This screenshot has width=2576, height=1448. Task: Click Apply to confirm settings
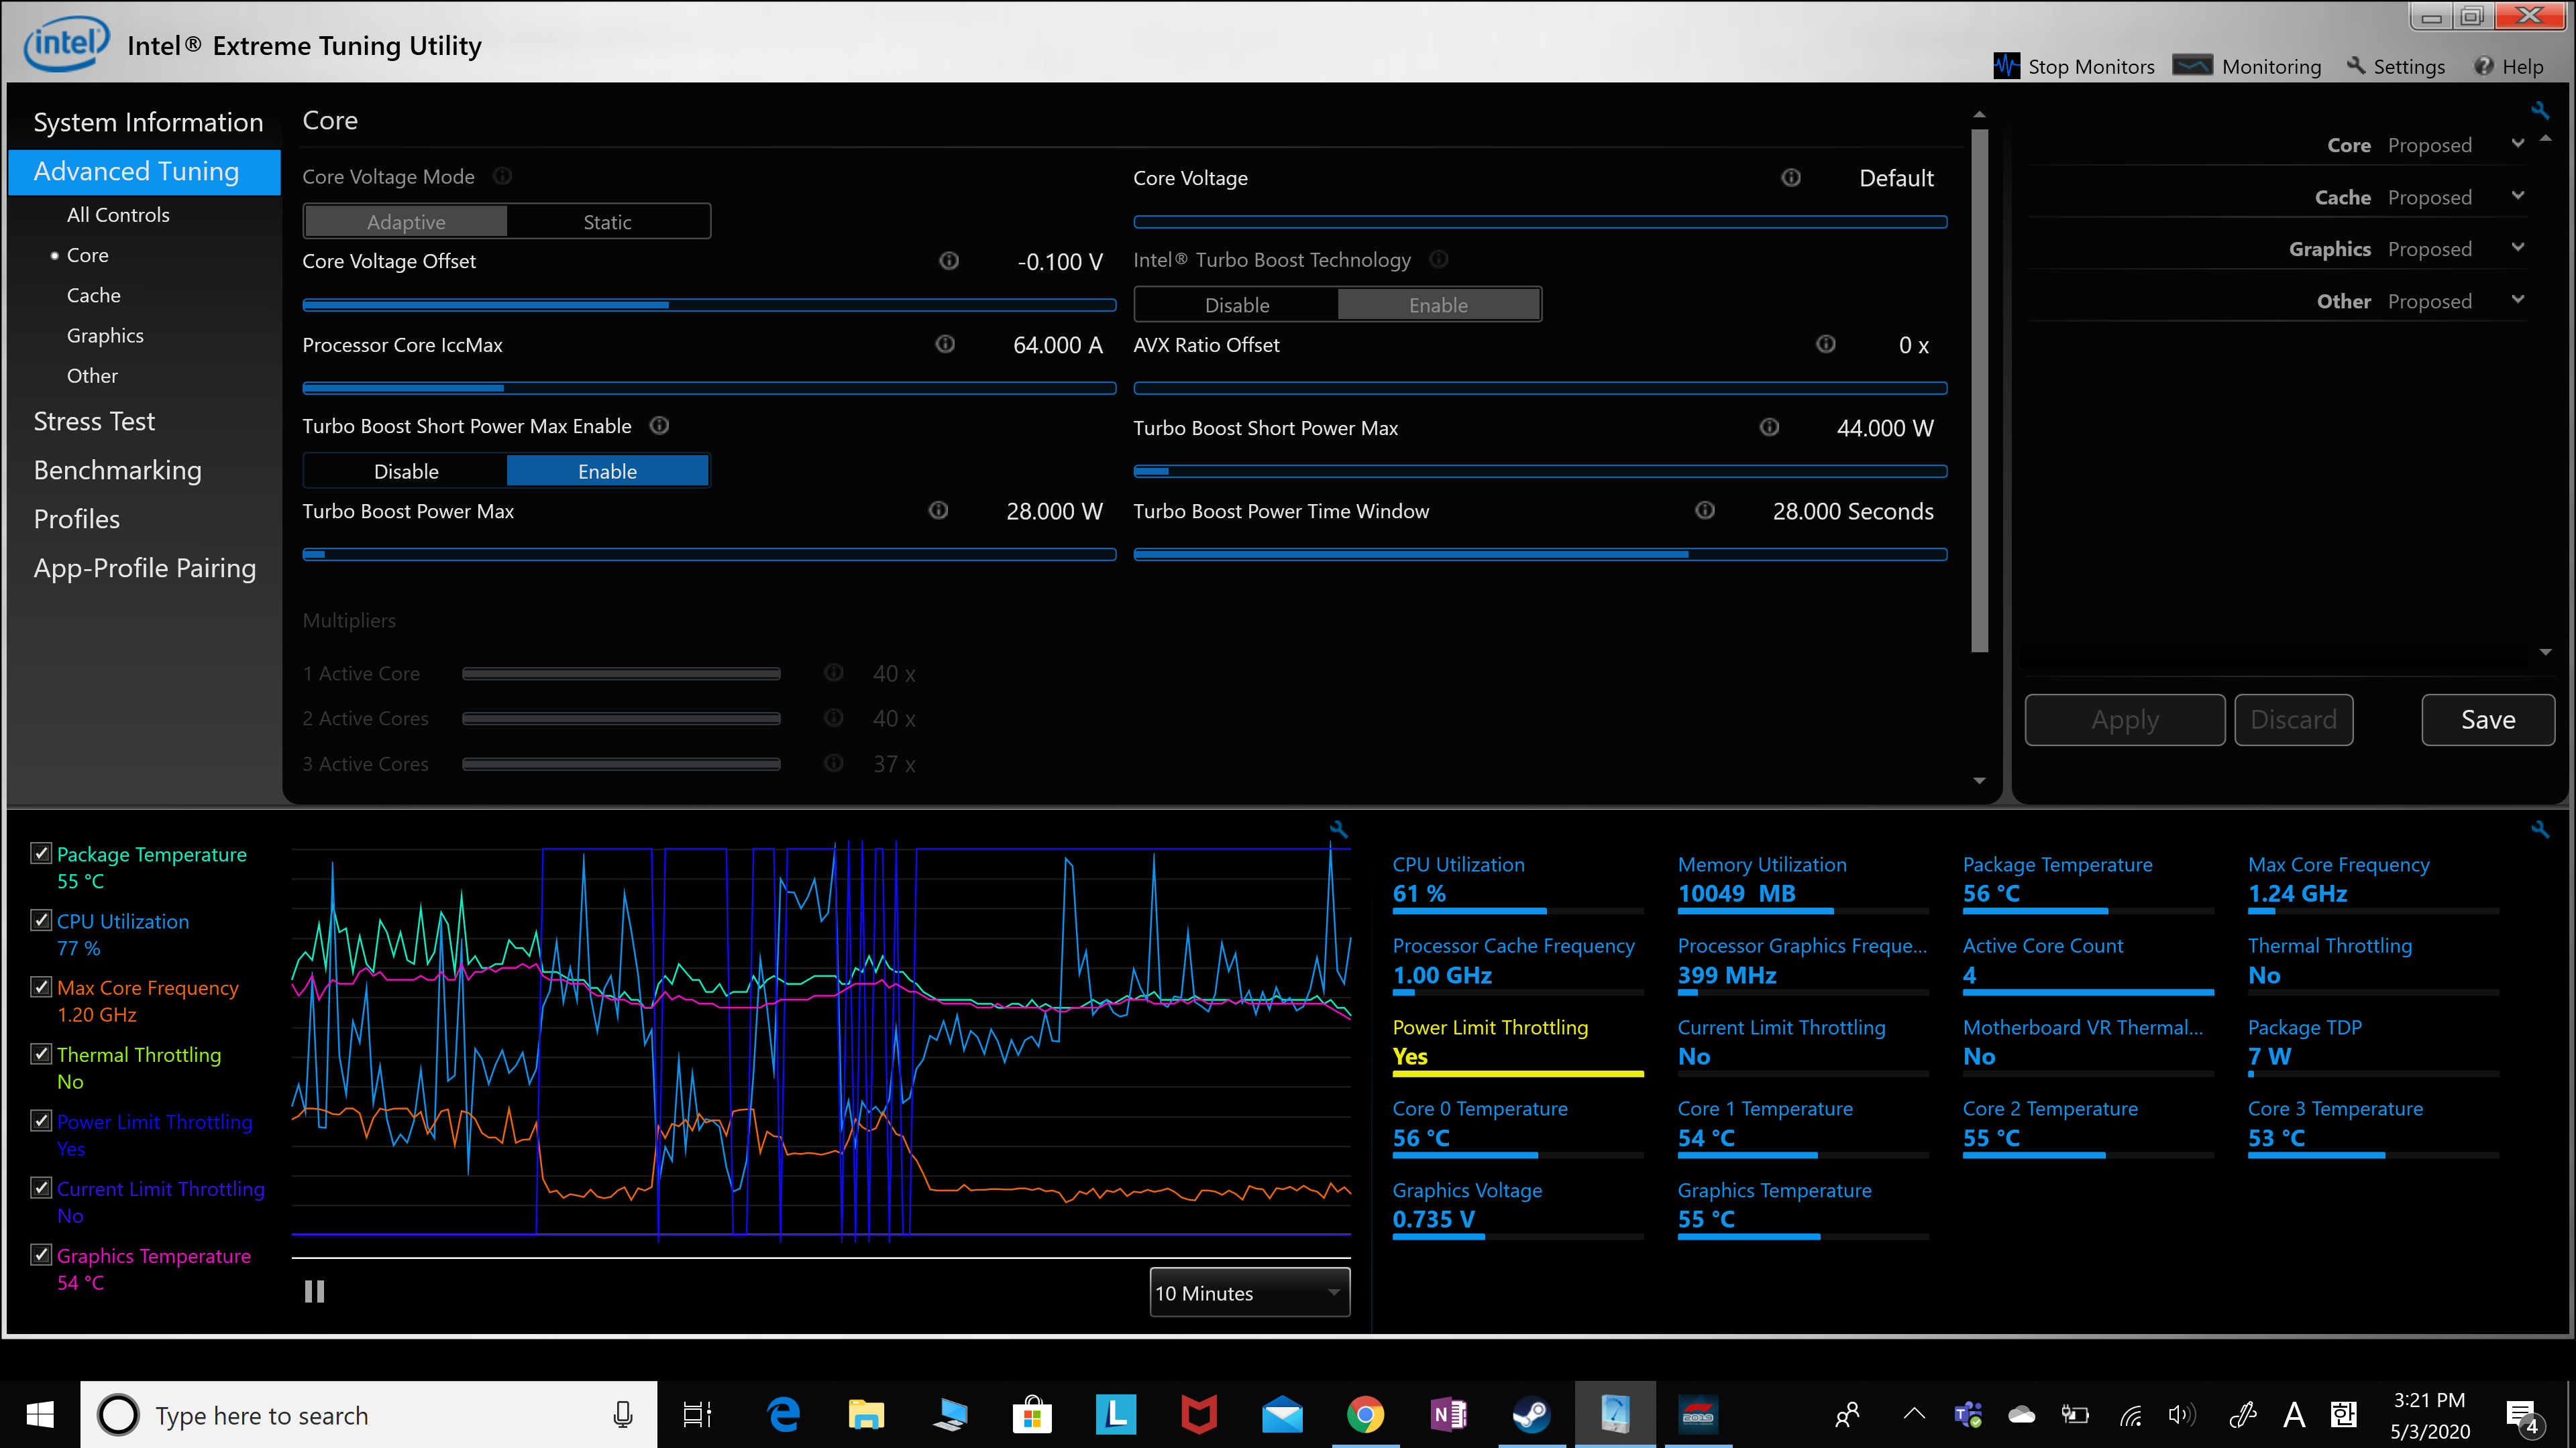tap(2125, 719)
